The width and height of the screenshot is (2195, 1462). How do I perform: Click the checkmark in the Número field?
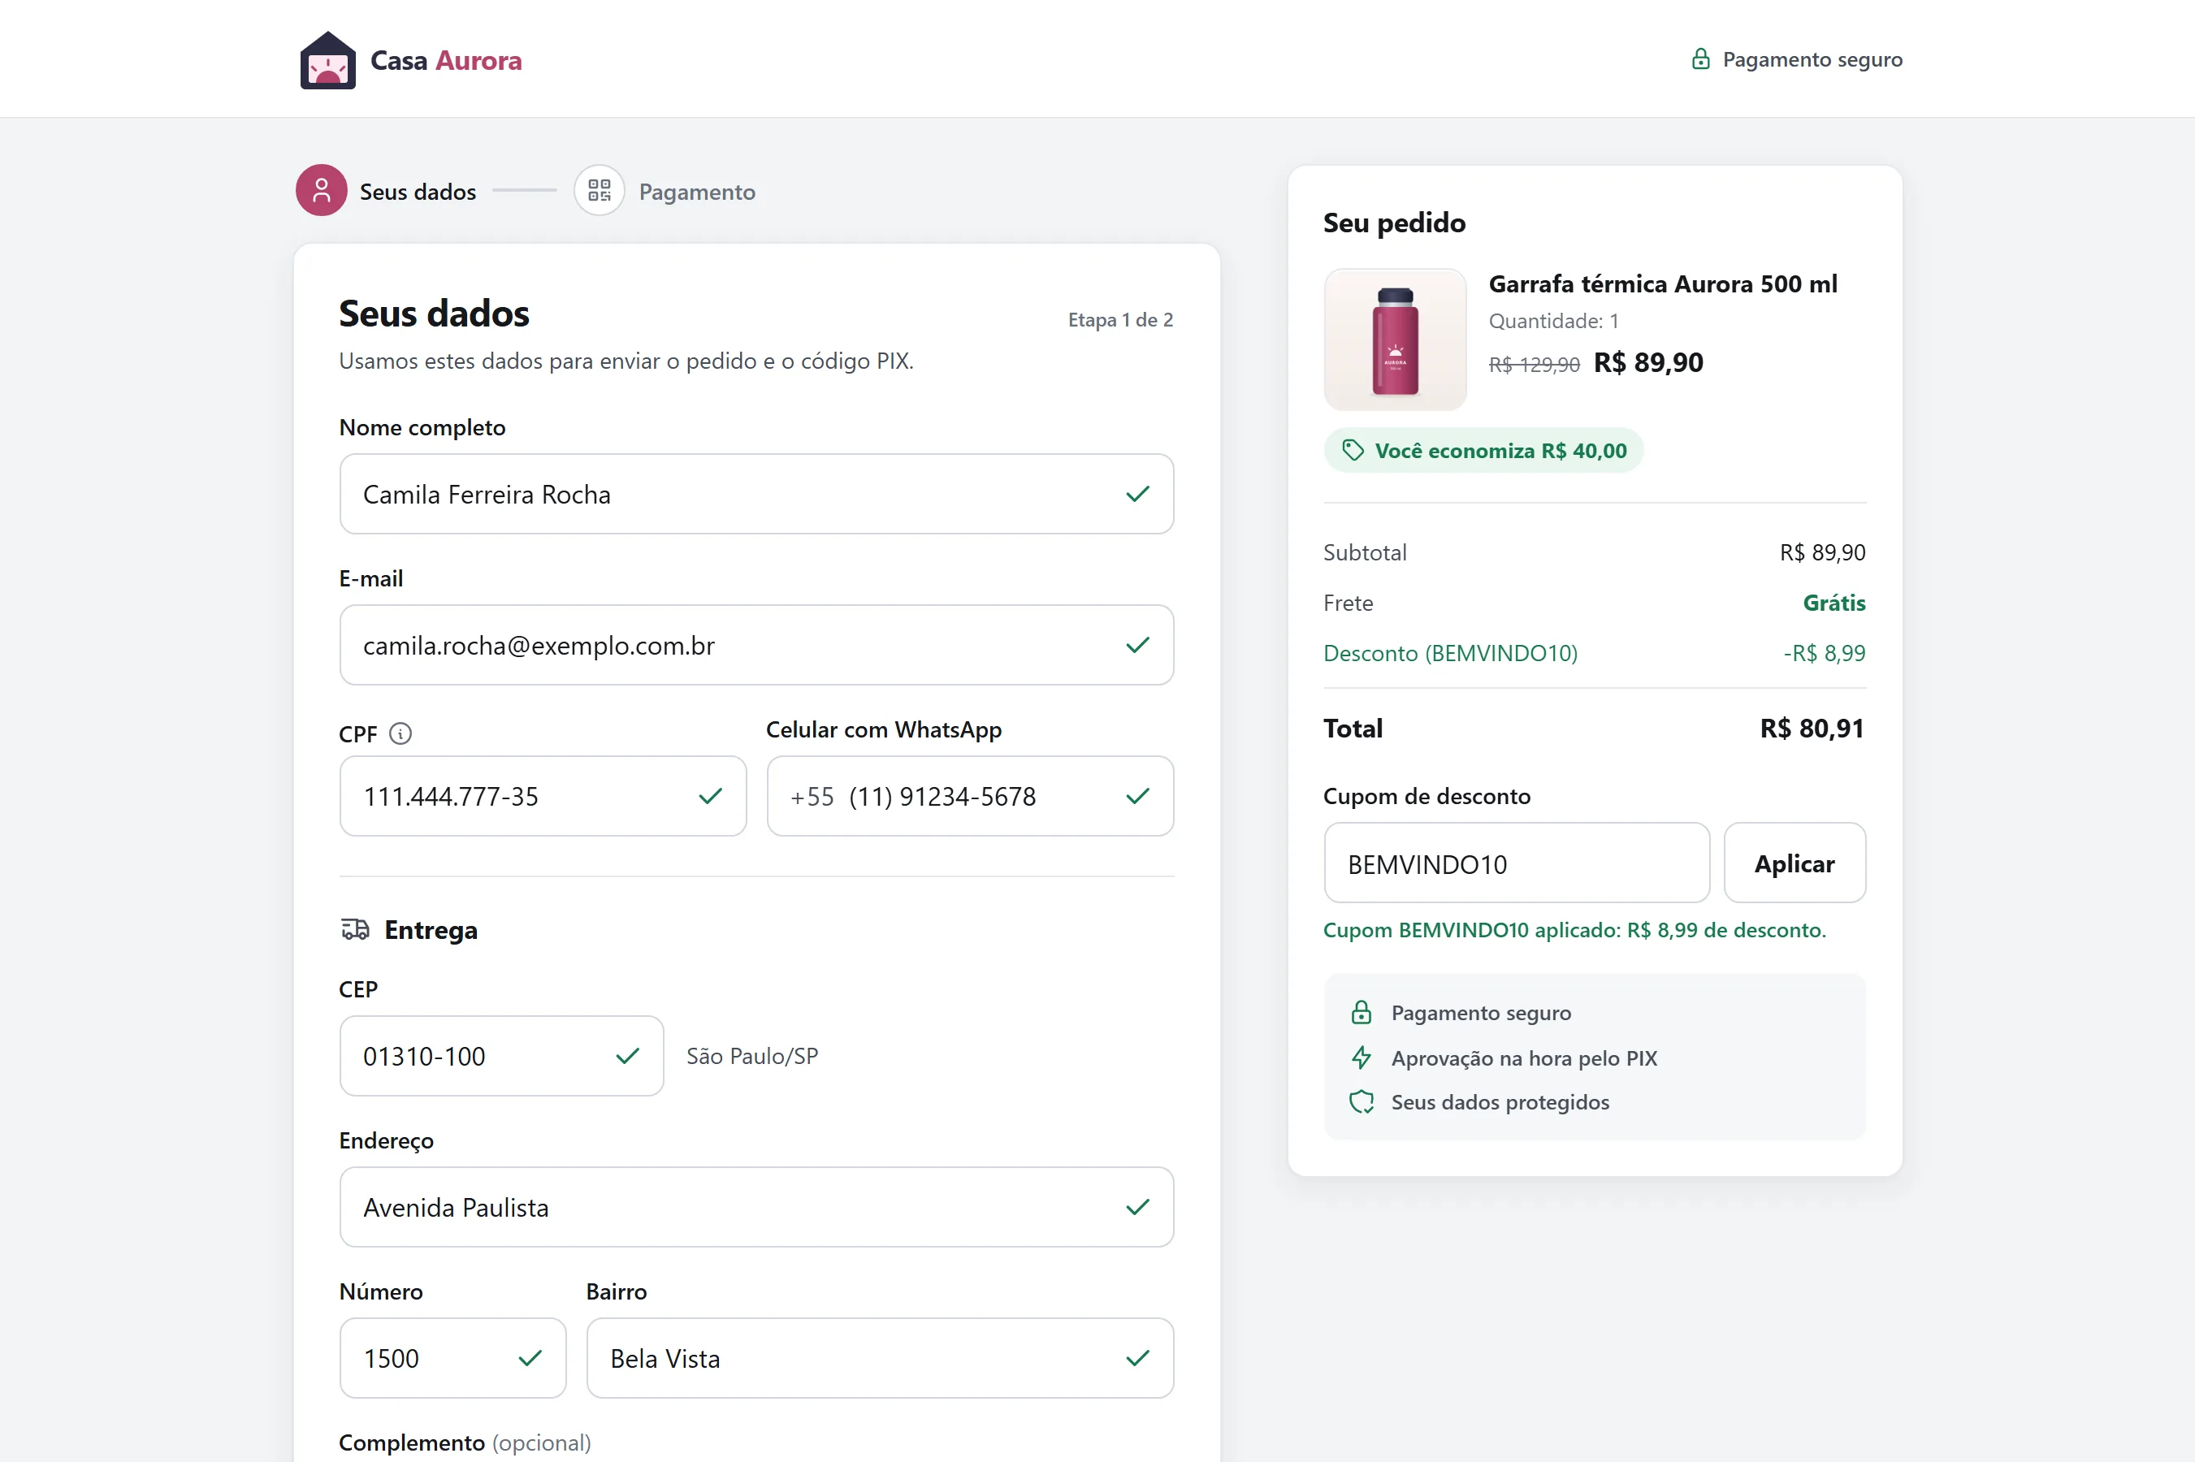530,1359
